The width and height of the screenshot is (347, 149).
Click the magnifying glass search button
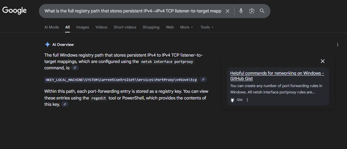pyautogui.click(x=262, y=11)
